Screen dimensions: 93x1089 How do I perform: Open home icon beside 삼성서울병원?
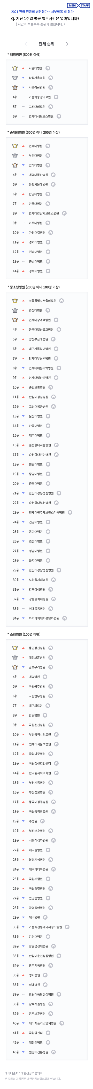50,78
